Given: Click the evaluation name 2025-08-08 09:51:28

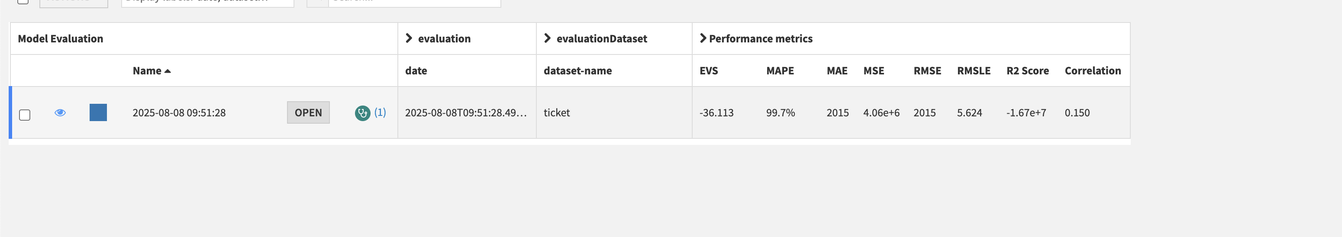Looking at the screenshot, I should pos(179,112).
